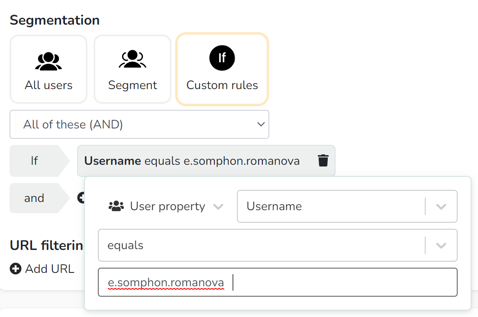Click the Segment group icon
The width and height of the screenshot is (478, 317).
click(x=132, y=59)
